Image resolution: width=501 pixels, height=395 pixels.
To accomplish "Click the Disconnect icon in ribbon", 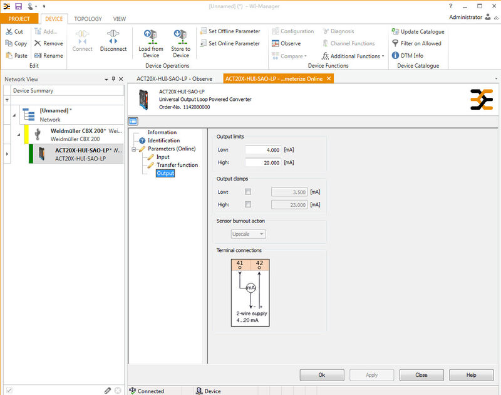I will 113,38.
